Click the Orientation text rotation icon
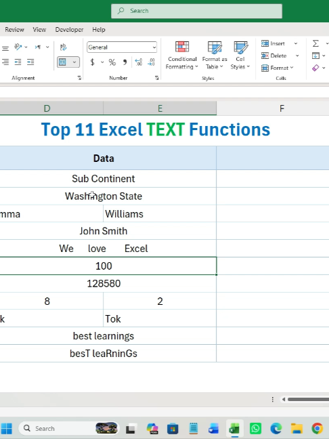 [x=18, y=47]
